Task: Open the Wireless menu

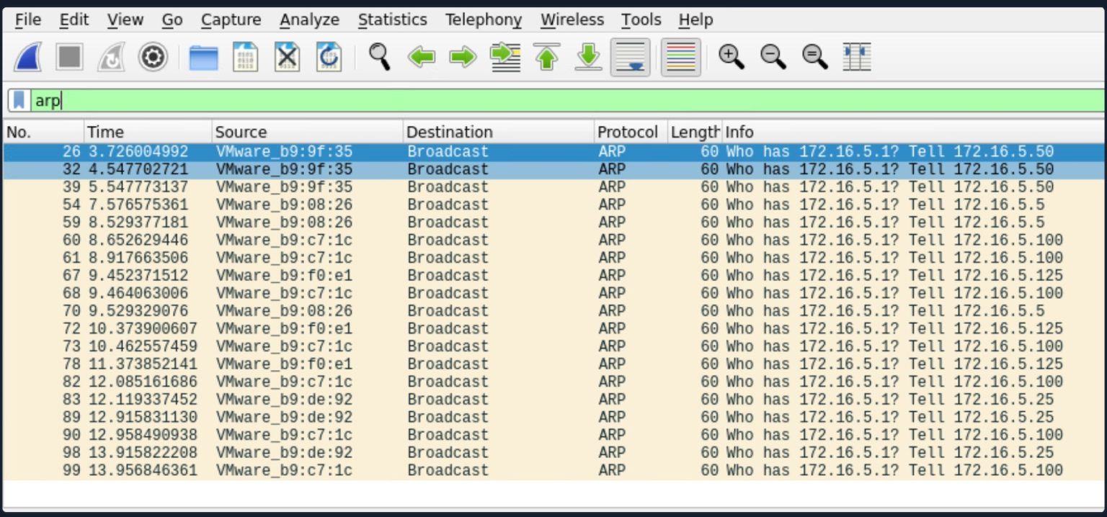Action: pos(572,20)
